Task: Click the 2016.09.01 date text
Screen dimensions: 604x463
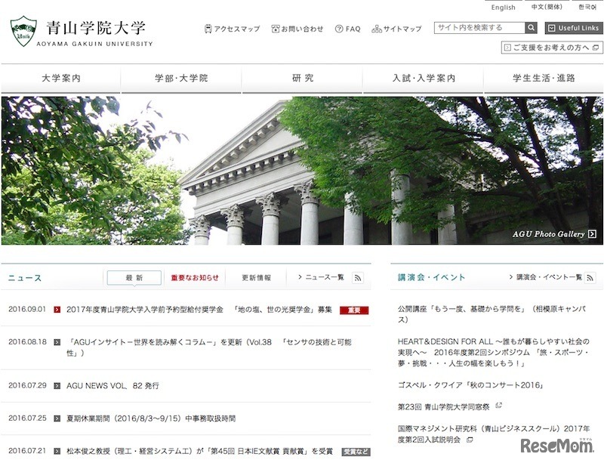Action: tap(27, 309)
